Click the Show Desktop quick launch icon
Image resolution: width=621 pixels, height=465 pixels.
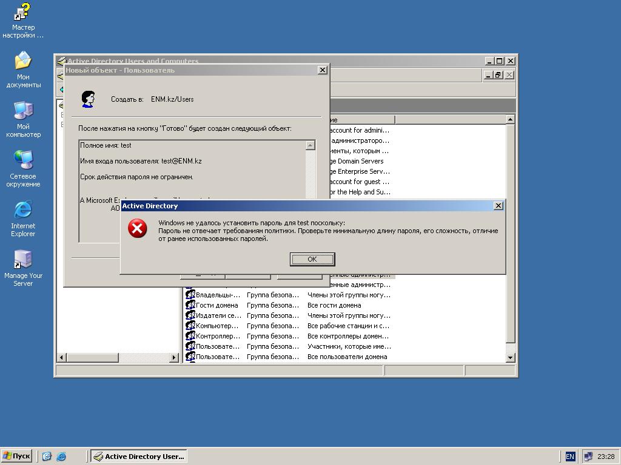pos(47,457)
